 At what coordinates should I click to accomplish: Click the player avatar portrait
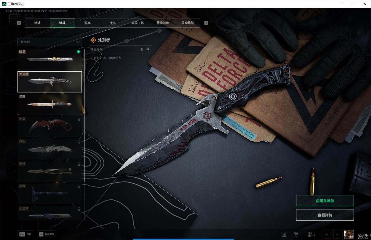pos(349,234)
